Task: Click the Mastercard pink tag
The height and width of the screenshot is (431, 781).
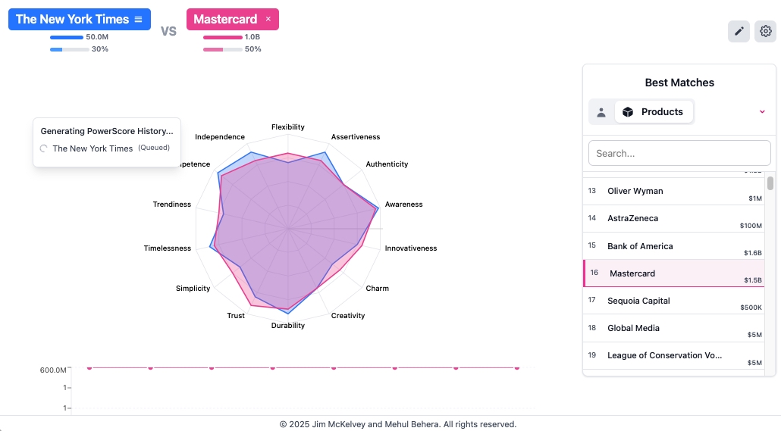Action: click(233, 20)
